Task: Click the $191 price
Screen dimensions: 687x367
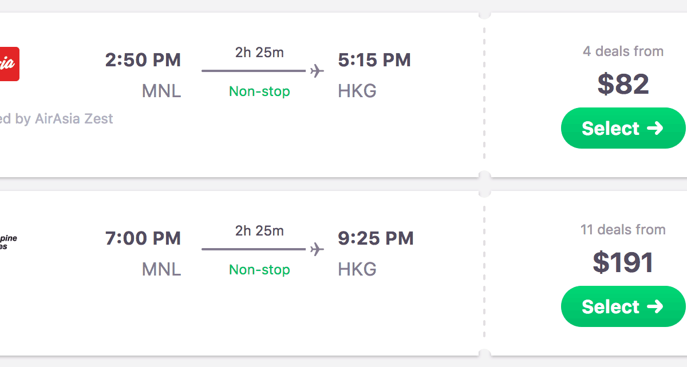Action: click(623, 262)
